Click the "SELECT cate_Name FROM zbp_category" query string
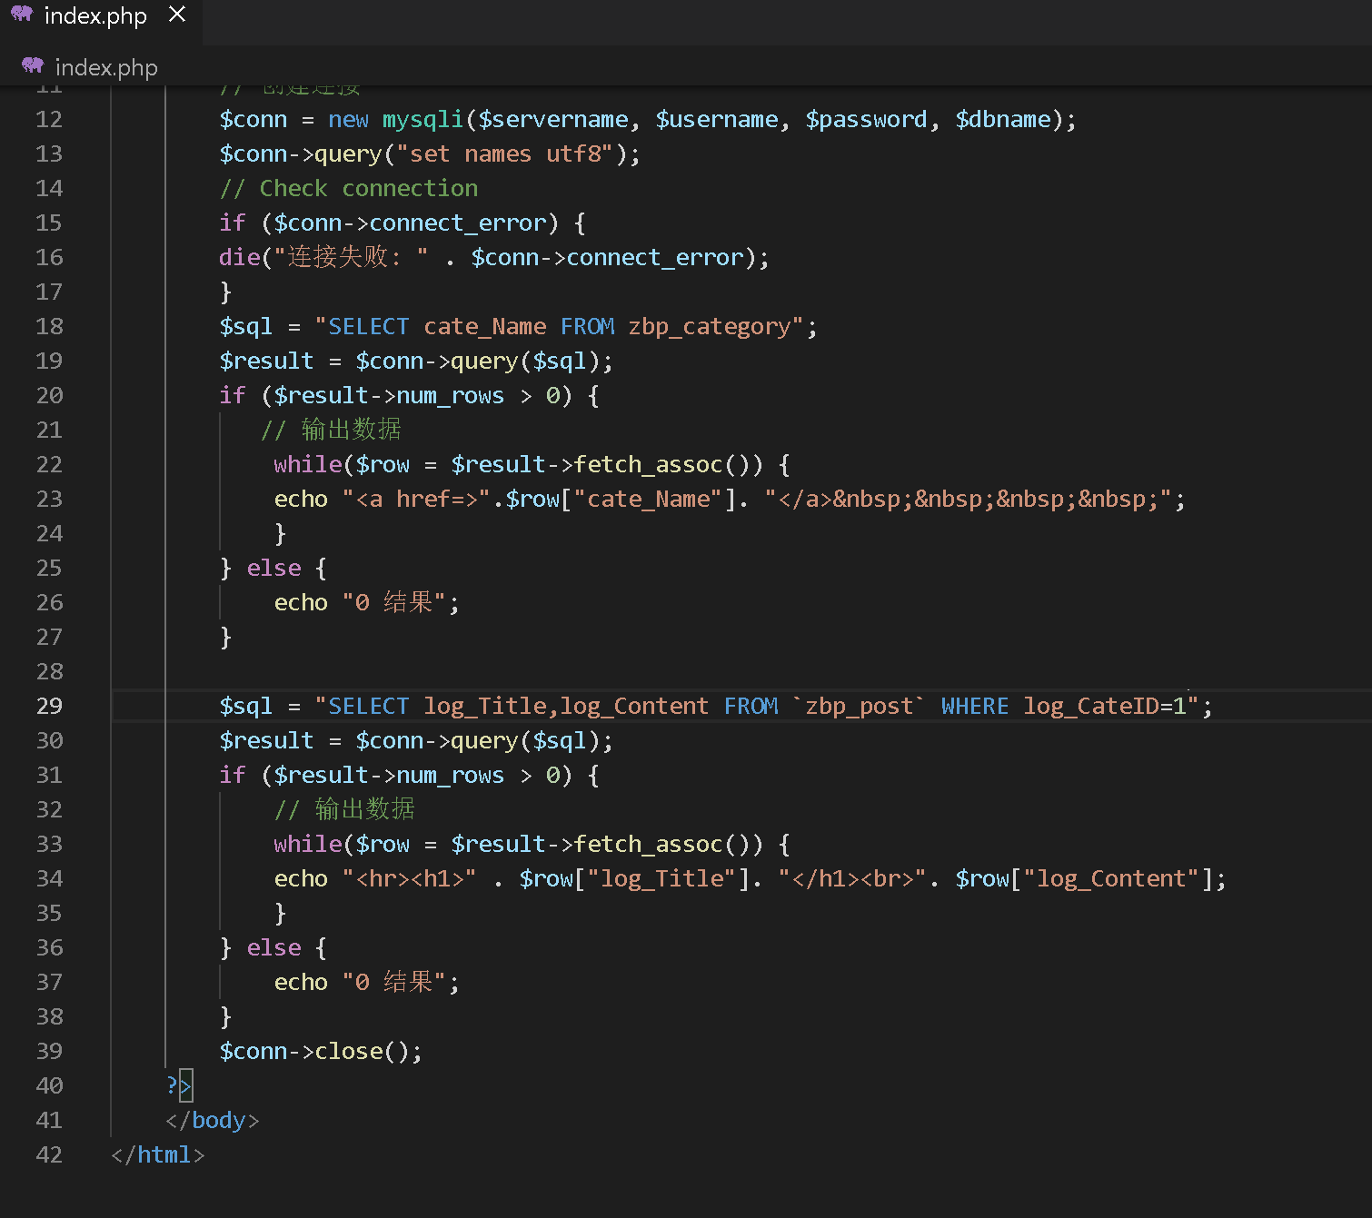This screenshot has height=1218, width=1372. tap(559, 326)
